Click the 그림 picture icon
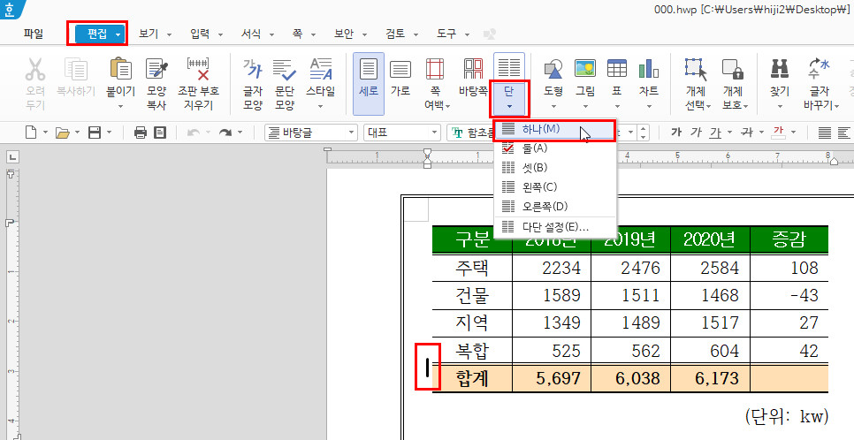 click(x=585, y=68)
